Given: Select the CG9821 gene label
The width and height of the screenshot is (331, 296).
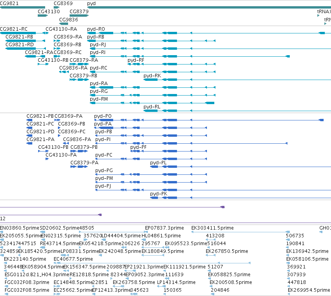Looking at the screenshot, I should [x=9, y=3].
